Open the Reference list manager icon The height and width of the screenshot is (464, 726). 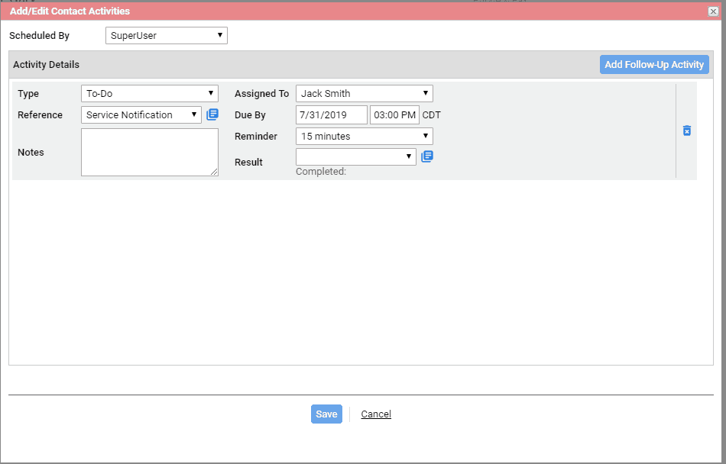coord(212,114)
